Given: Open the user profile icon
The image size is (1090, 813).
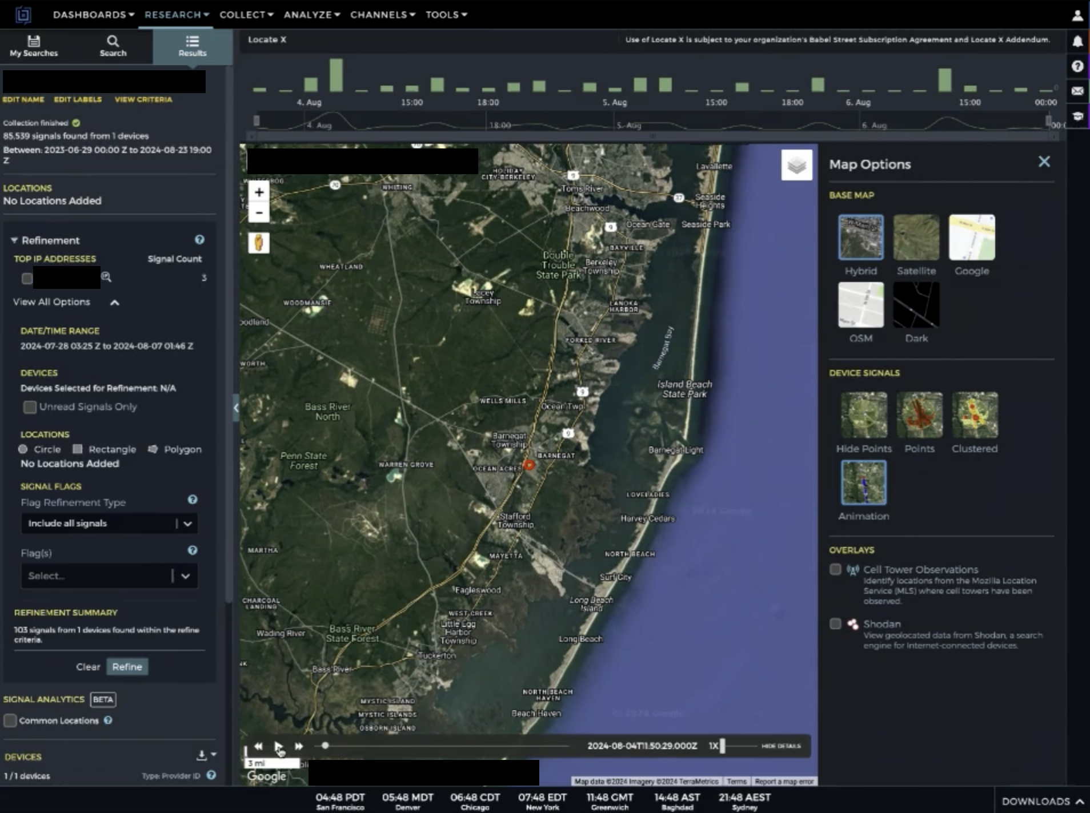Looking at the screenshot, I should click(x=1077, y=15).
